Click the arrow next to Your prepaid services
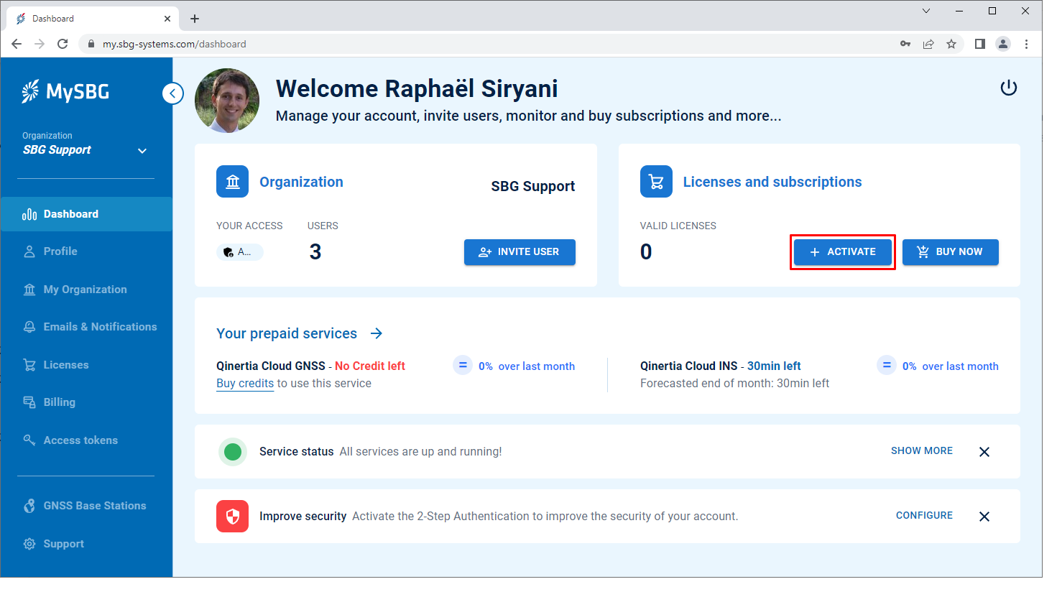The height and width of the screenshot is (592, 1057). [x=377, y=333]
